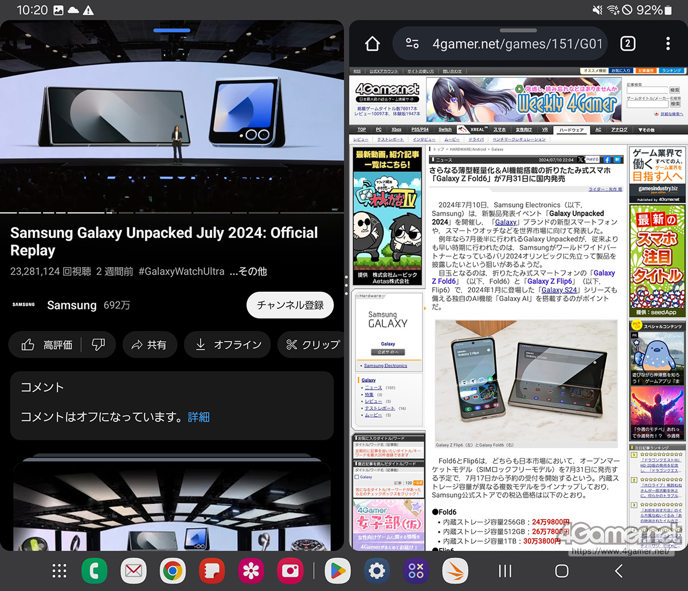Viewport: 688px width, 591px height.
Task: Like the video with 高評価 button
Action: pos(47,345)
